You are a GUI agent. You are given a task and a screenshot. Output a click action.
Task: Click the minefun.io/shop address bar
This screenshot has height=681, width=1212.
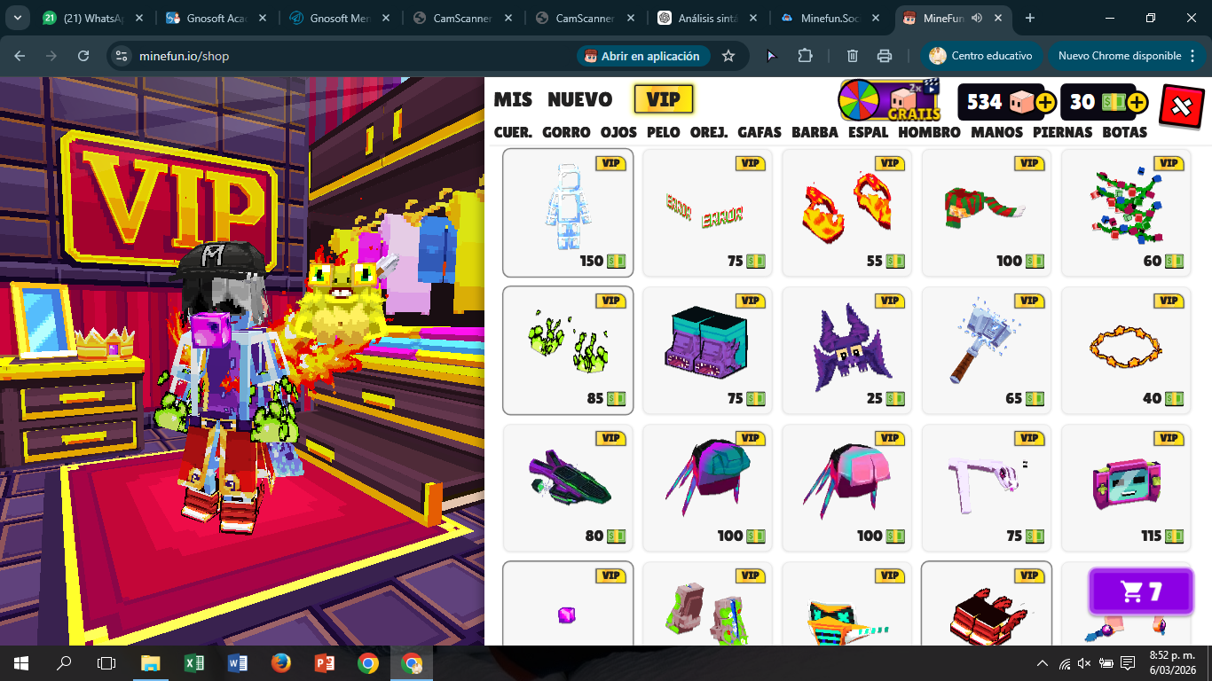355,56
